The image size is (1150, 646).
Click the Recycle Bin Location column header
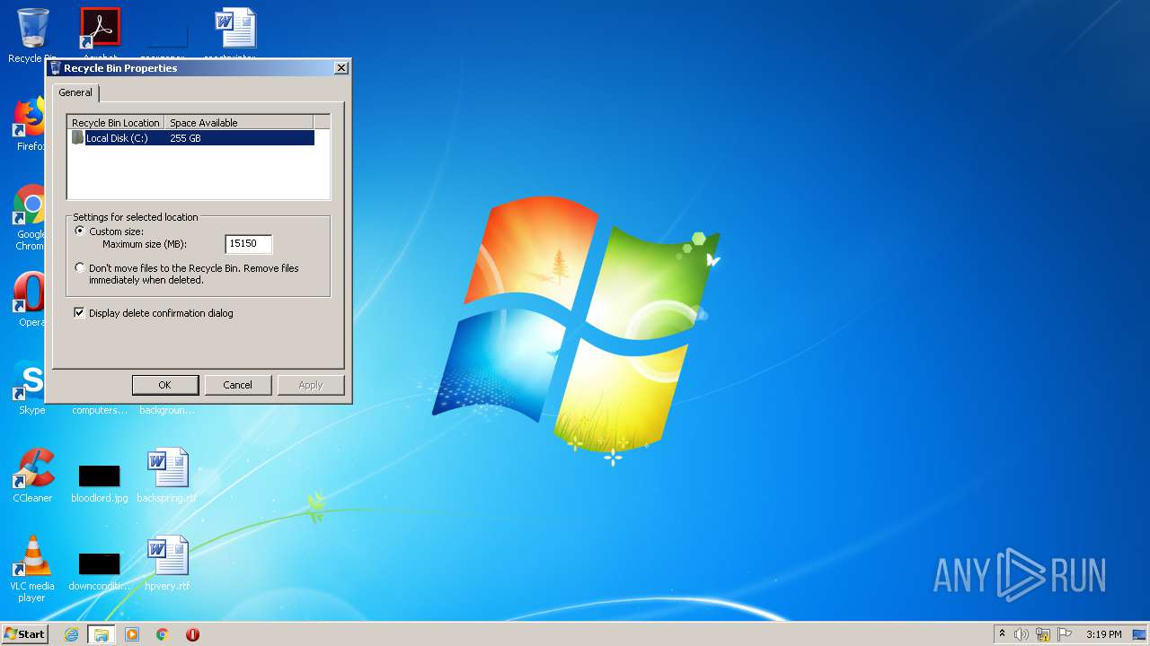pyautogui.click(x=116, y=123)
